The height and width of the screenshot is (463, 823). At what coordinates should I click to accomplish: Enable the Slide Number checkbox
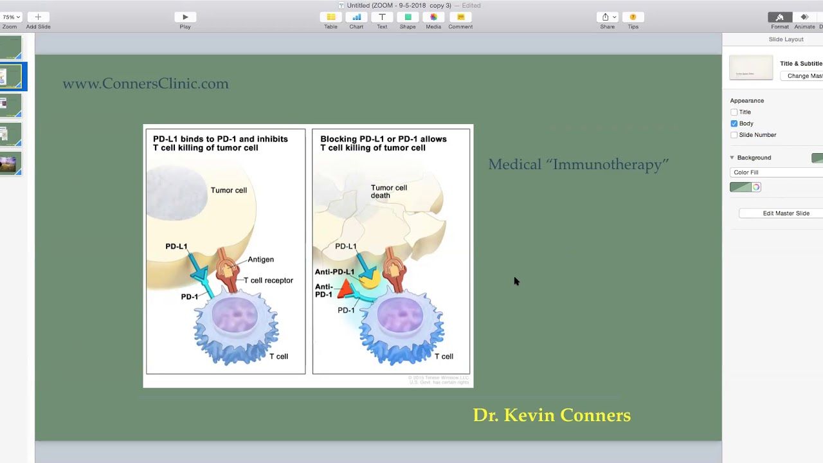click(x=734, y=135)
